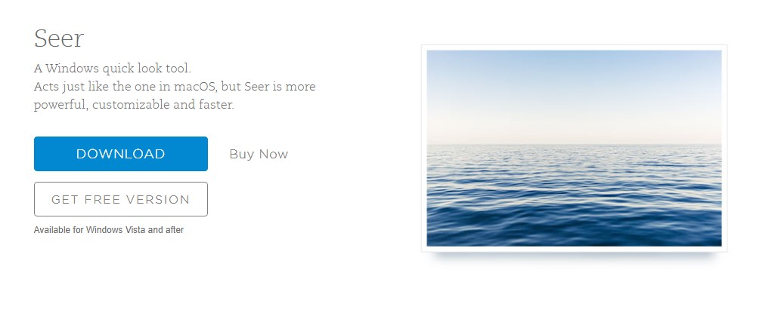Click the GET FREE VERSION button
This screenshot has width=775, height=310.
click(121, 199)
